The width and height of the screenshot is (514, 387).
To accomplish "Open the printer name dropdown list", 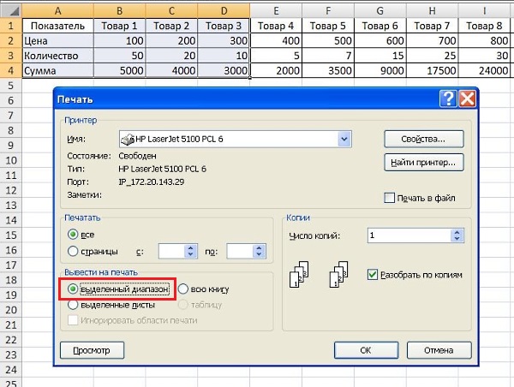I will pyautogui.click(x=344, y=139).
